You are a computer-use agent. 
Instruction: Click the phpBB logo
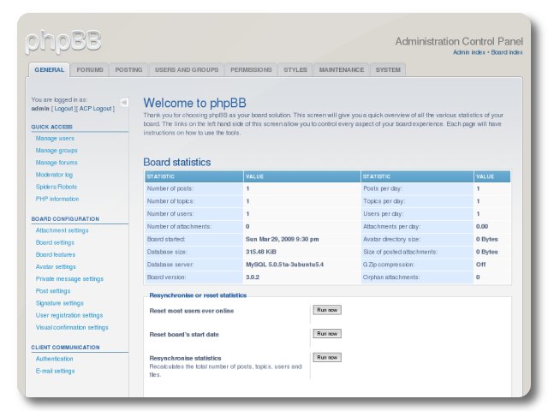click(63, 40)
